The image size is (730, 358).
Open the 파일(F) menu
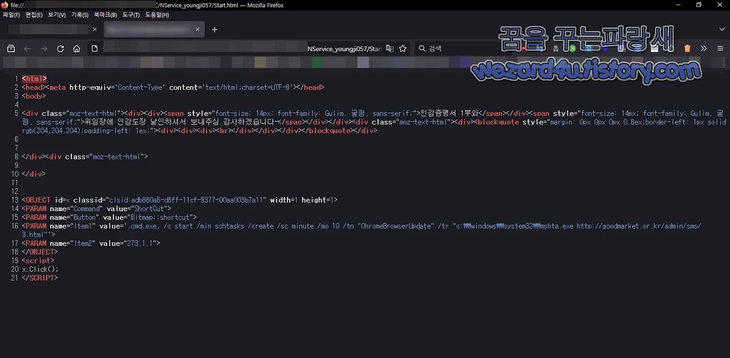tap(11, 15)
